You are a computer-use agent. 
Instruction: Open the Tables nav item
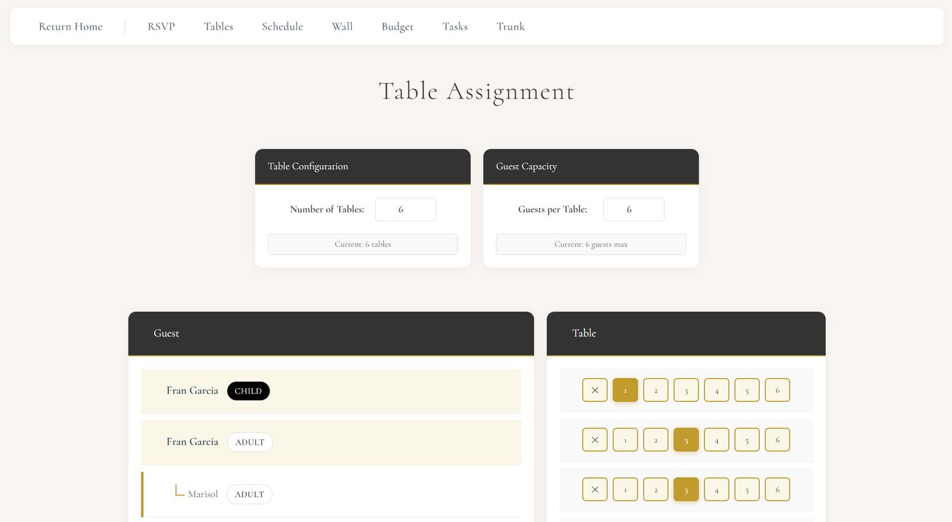point(218,27)
